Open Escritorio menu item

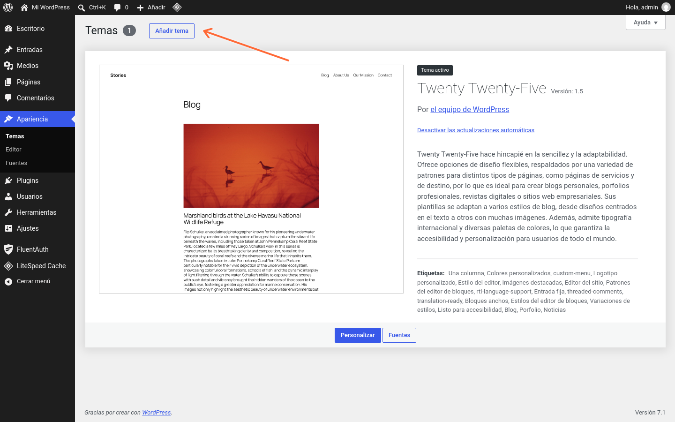(x=37, y=29)
